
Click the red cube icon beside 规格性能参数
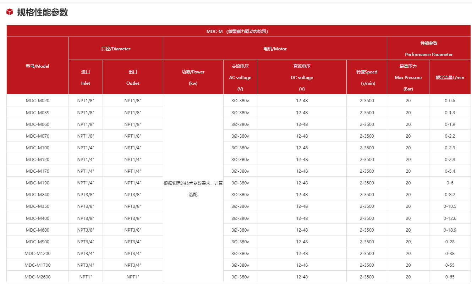pyautogui.click(x=10, y=12)
